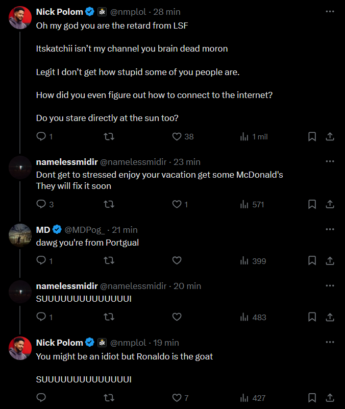Share the namelessmidir McDonald's reply
The height and width of the screenshot is (409, 345).
coord(330,204)
